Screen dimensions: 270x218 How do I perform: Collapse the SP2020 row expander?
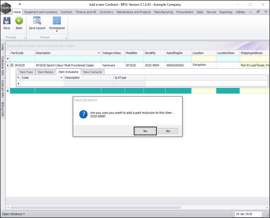pyautogui.click(x=12, y=65)
